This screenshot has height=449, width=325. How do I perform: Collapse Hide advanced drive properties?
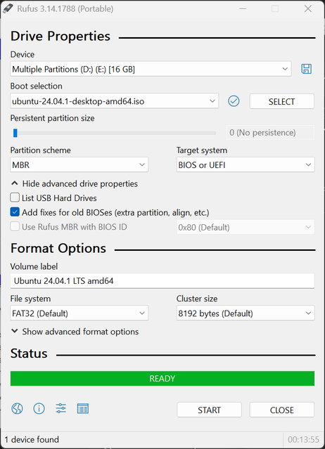click(75, 183)
